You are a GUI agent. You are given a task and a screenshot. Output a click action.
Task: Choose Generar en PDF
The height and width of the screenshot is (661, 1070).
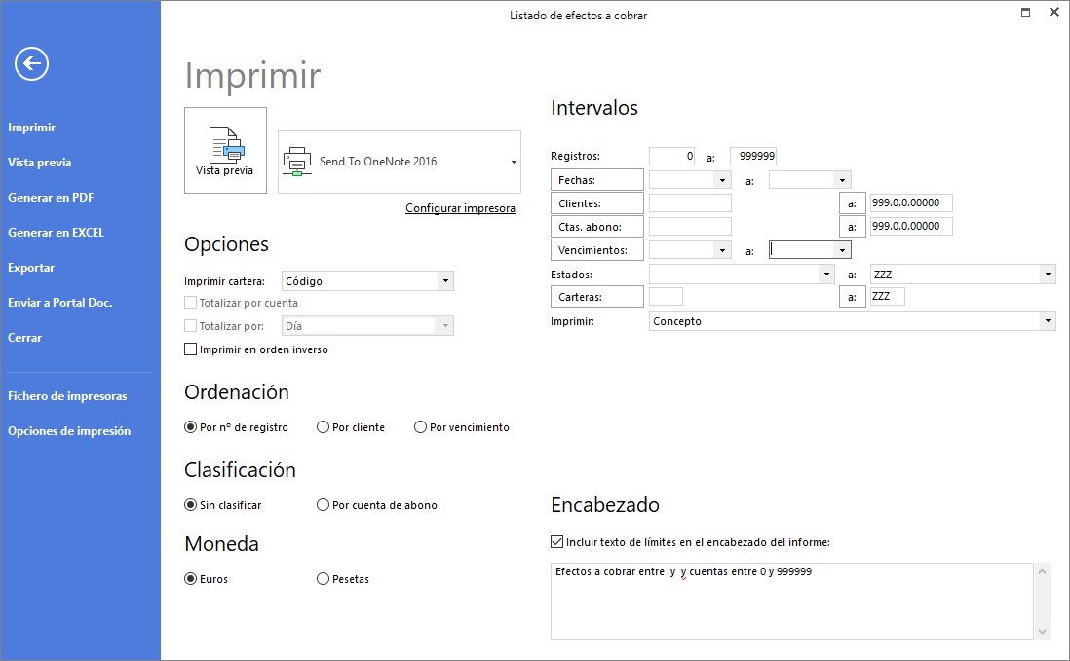tap(51, 198)
